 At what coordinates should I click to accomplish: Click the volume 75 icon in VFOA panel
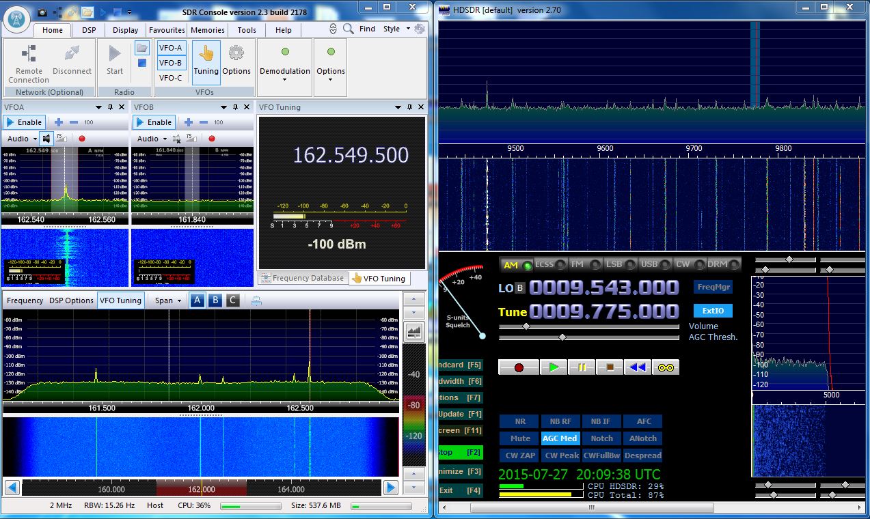pos(61,139)
